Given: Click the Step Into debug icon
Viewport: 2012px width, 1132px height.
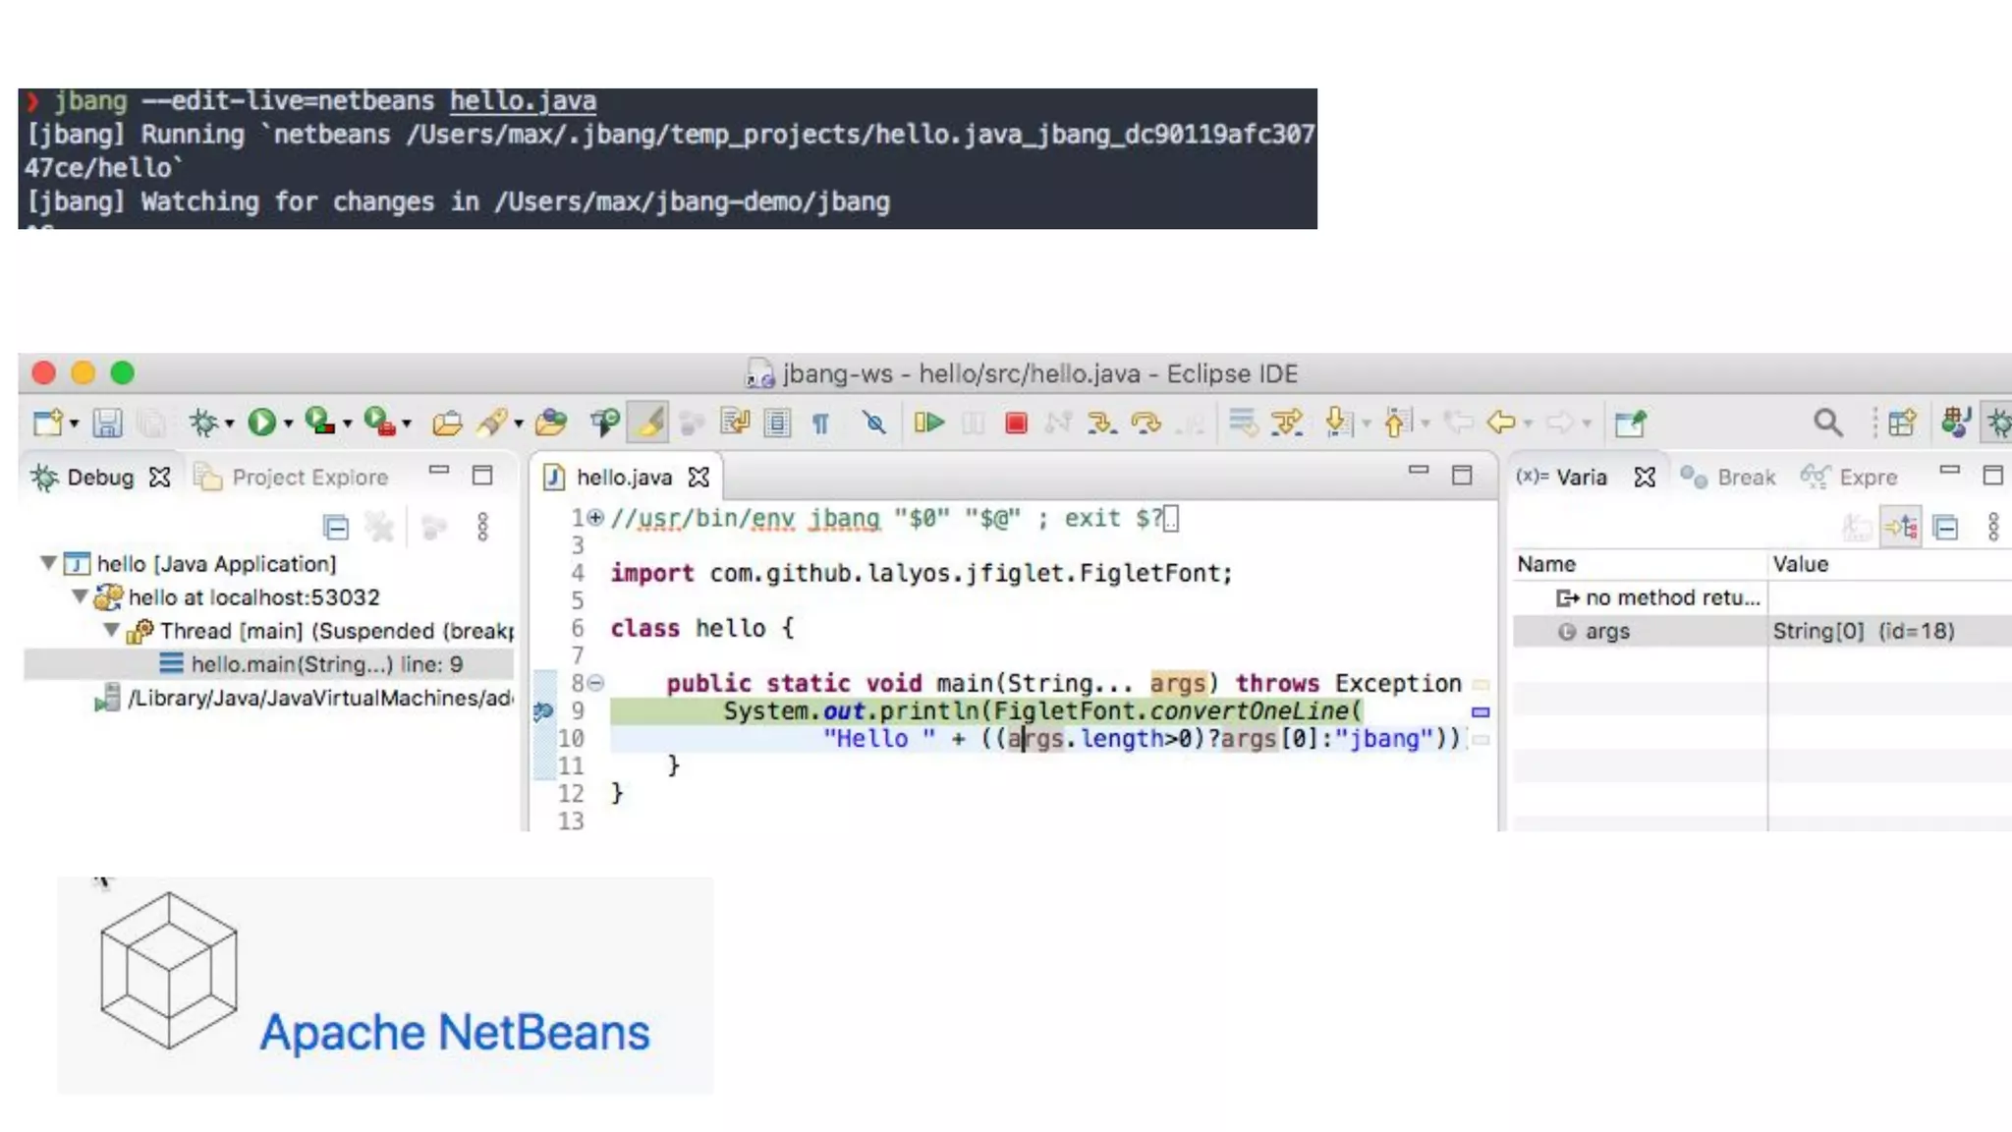Looking at the screenshot, I should [1101, 424].
